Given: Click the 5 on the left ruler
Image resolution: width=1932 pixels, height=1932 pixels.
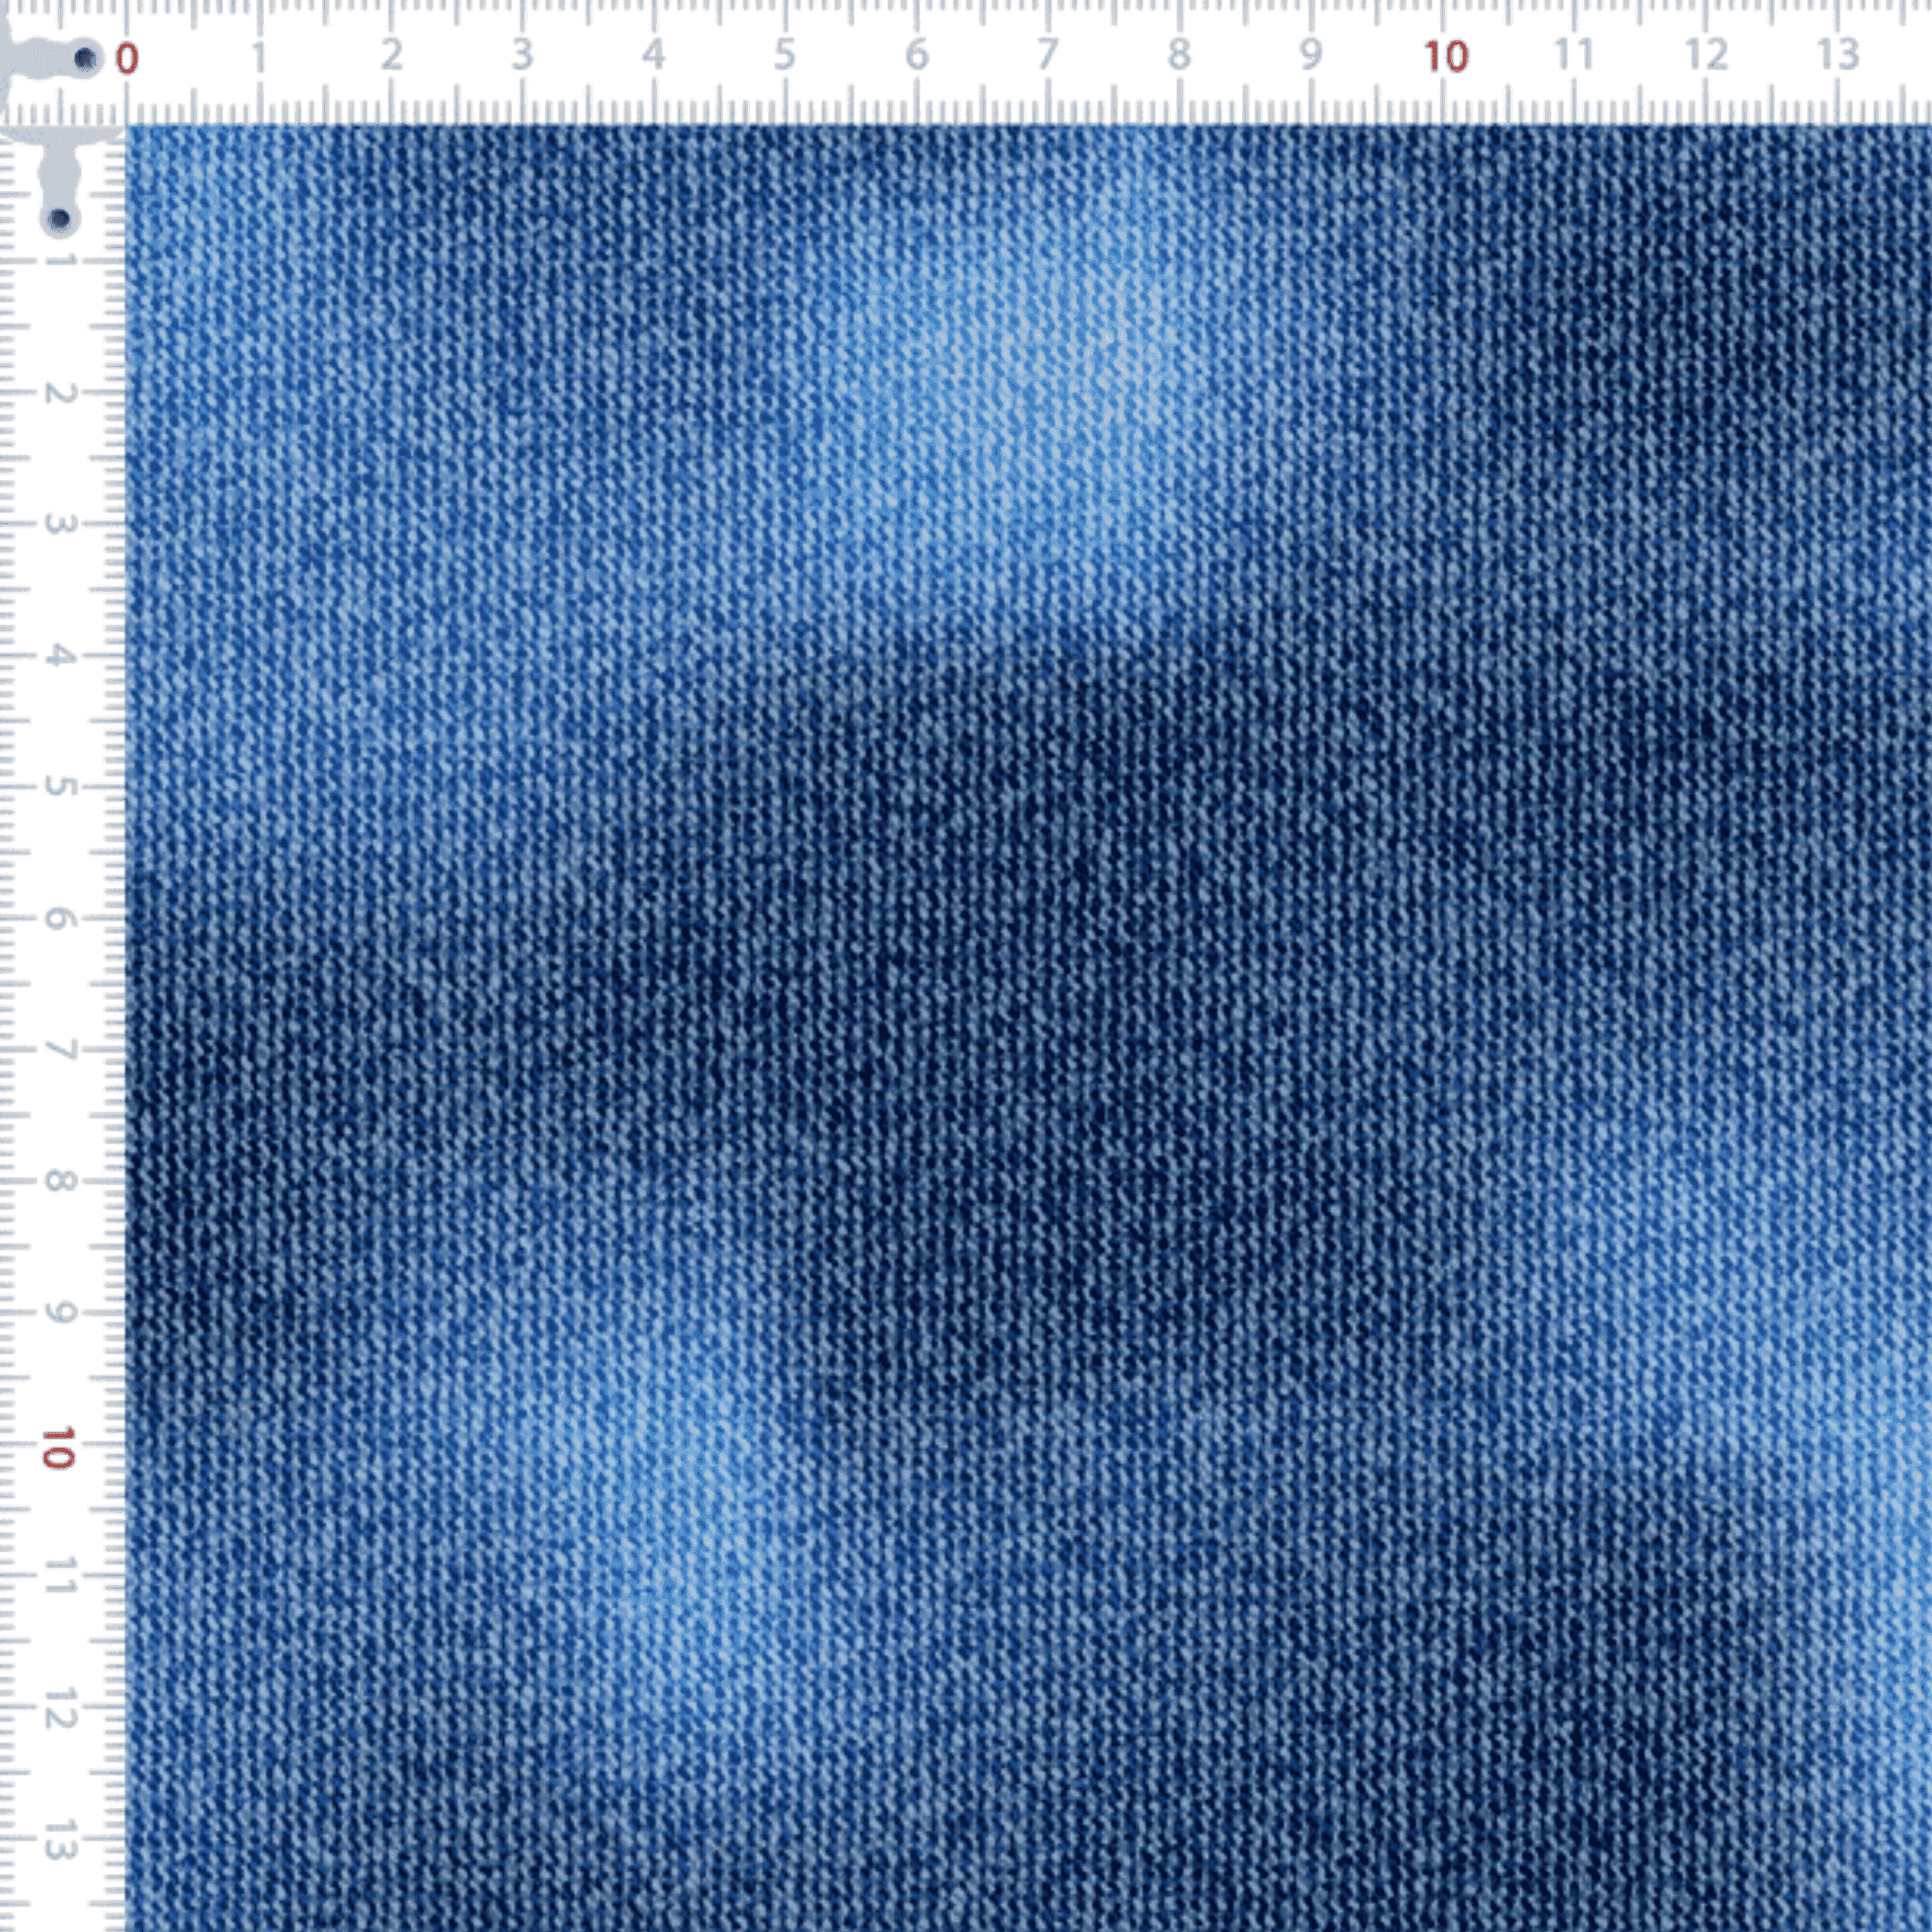Looking at the screenshot, I should (x=60, y=787).
